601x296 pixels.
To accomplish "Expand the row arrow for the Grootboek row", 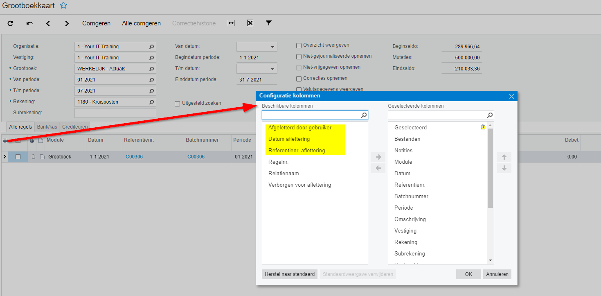I will point(5,157).
